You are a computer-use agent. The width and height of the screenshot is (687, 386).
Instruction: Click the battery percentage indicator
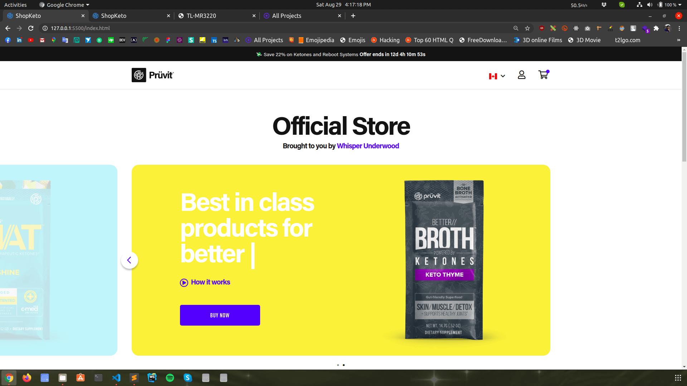(x=671, y=5)
